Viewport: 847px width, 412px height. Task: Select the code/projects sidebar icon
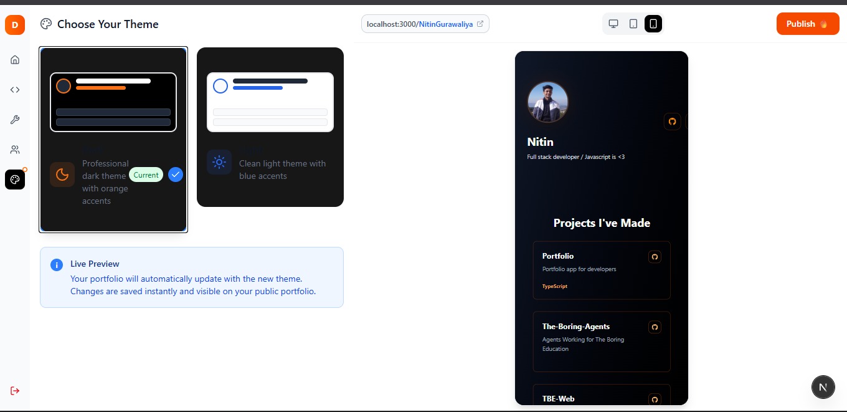point(15,89)
